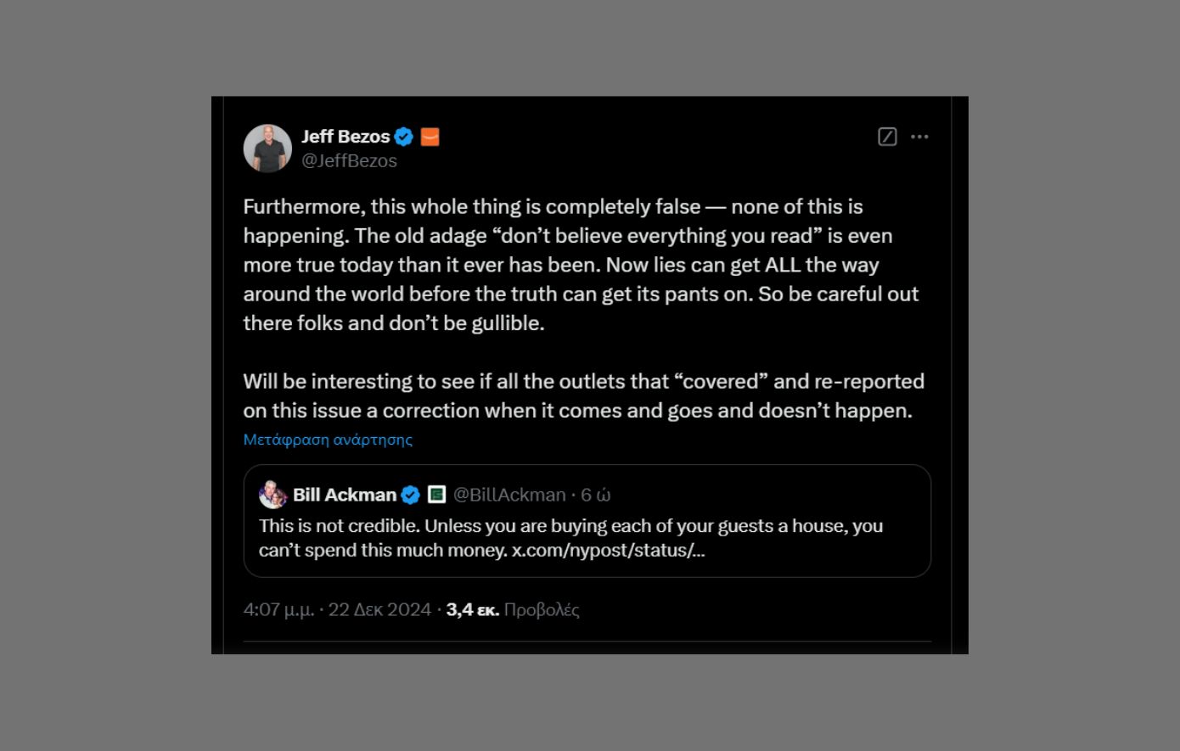Click the 22 Δεκ 2024 post date
Viewport: 1180px width, 751px height.
click(x=379, y=609)
